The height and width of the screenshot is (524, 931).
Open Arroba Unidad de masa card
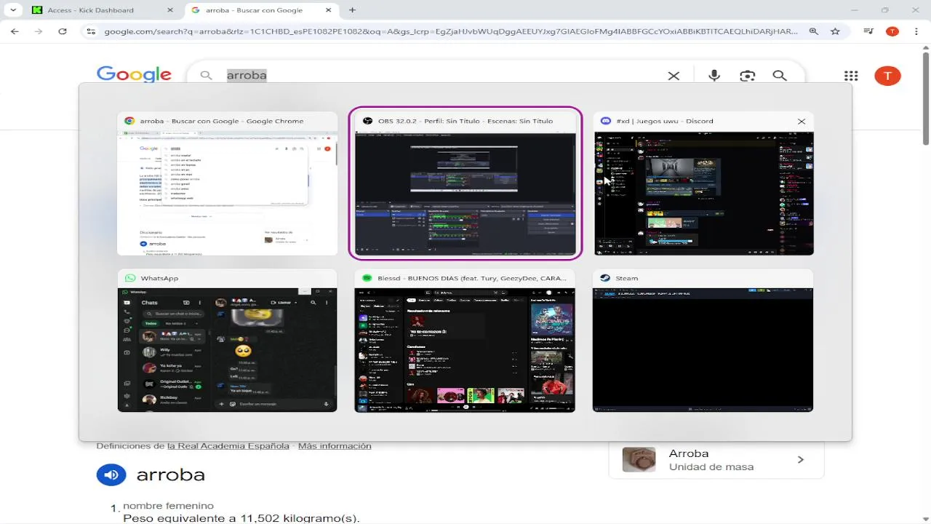coord(716,460)
